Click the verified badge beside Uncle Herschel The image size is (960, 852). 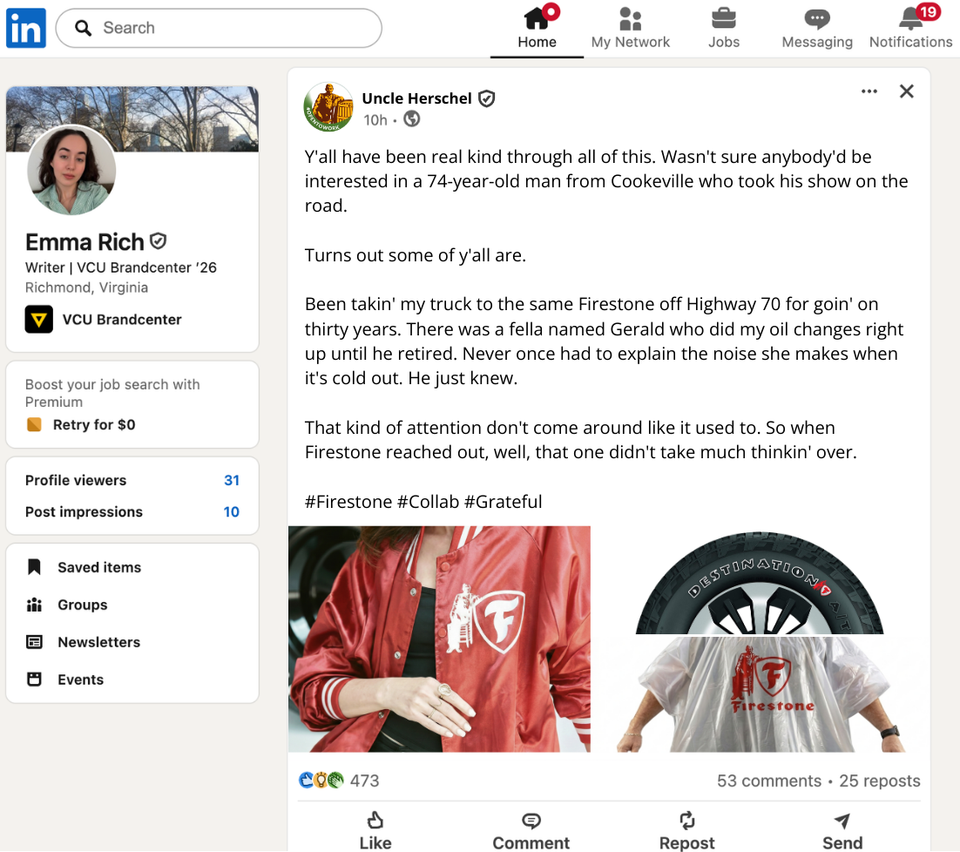(x=487, y=98)
